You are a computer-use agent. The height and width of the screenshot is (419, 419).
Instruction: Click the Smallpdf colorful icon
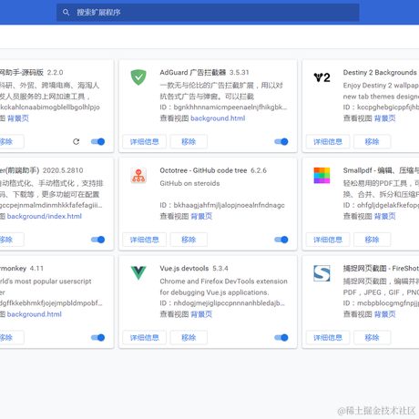click(322, 176)
